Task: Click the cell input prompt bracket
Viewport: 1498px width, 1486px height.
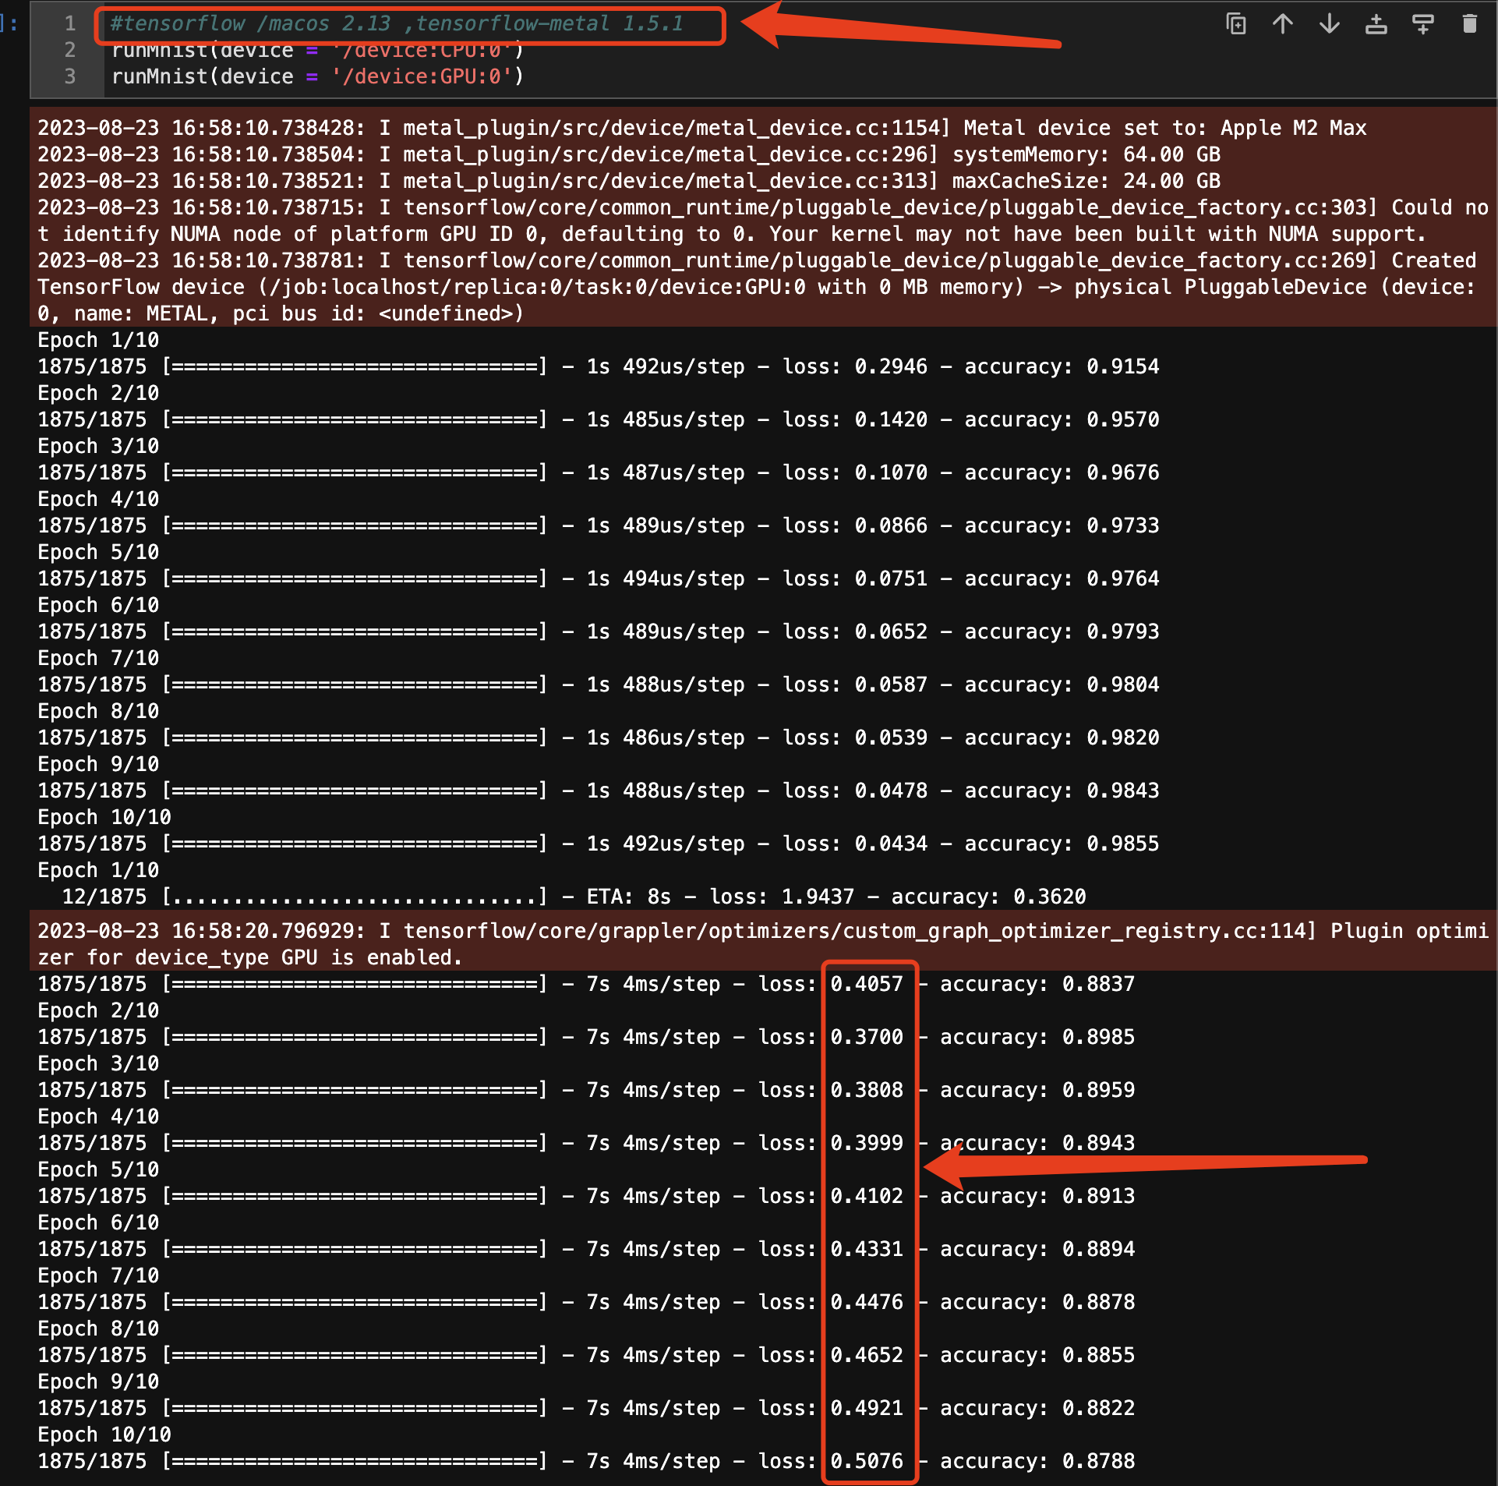Action: [9, 23]
